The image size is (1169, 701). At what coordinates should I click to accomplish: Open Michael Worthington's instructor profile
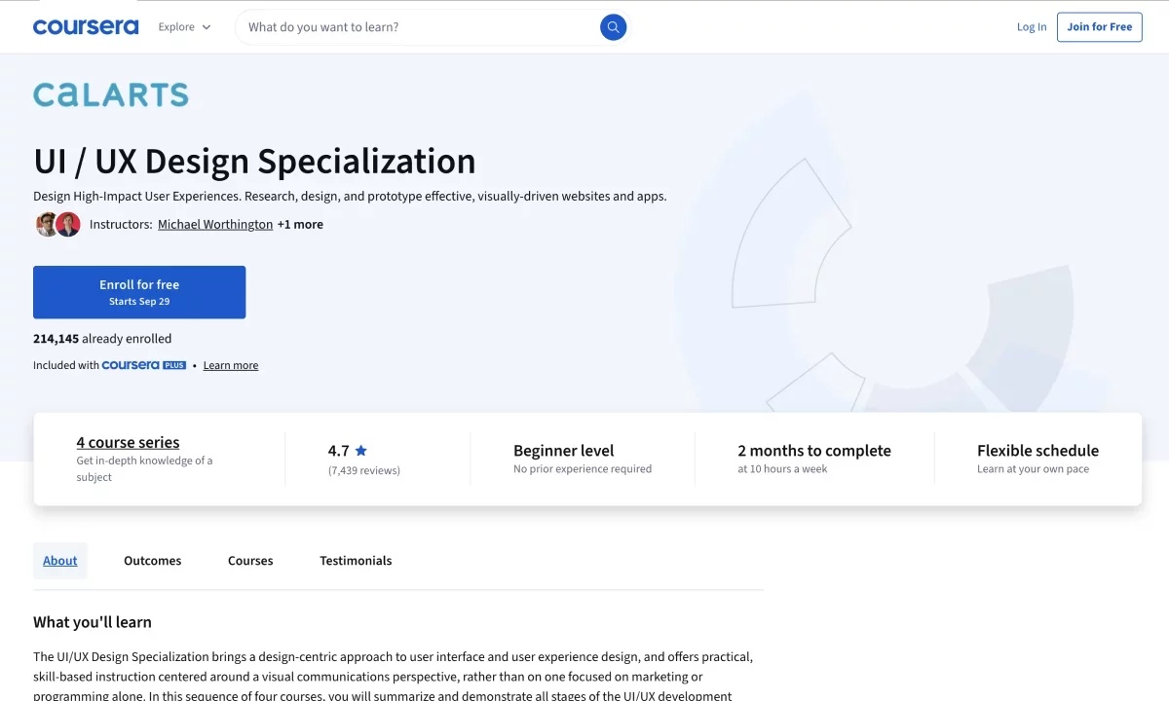coord(215,224)
